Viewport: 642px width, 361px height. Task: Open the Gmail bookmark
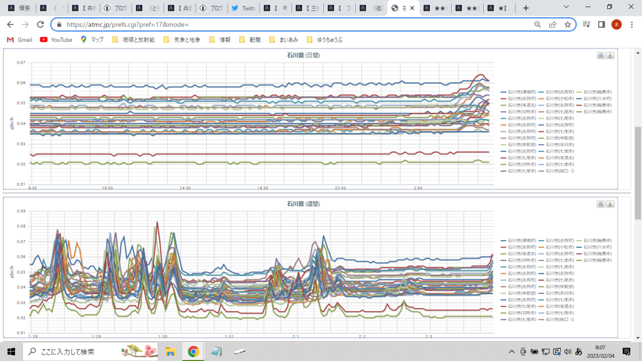[19, 40]
